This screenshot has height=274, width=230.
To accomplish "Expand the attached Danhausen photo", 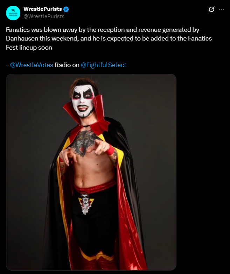I will pyautogui.click(x=91, y=172).
